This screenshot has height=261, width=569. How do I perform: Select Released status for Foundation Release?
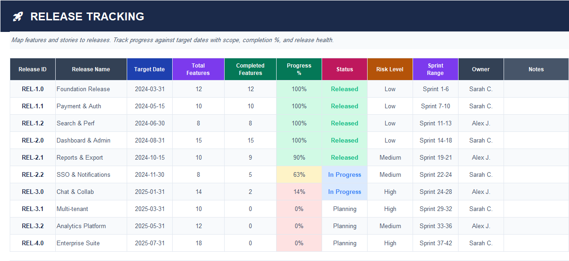tap(344, 89)
